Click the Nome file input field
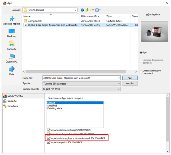The image size is (171, 155). pos(80,78)
